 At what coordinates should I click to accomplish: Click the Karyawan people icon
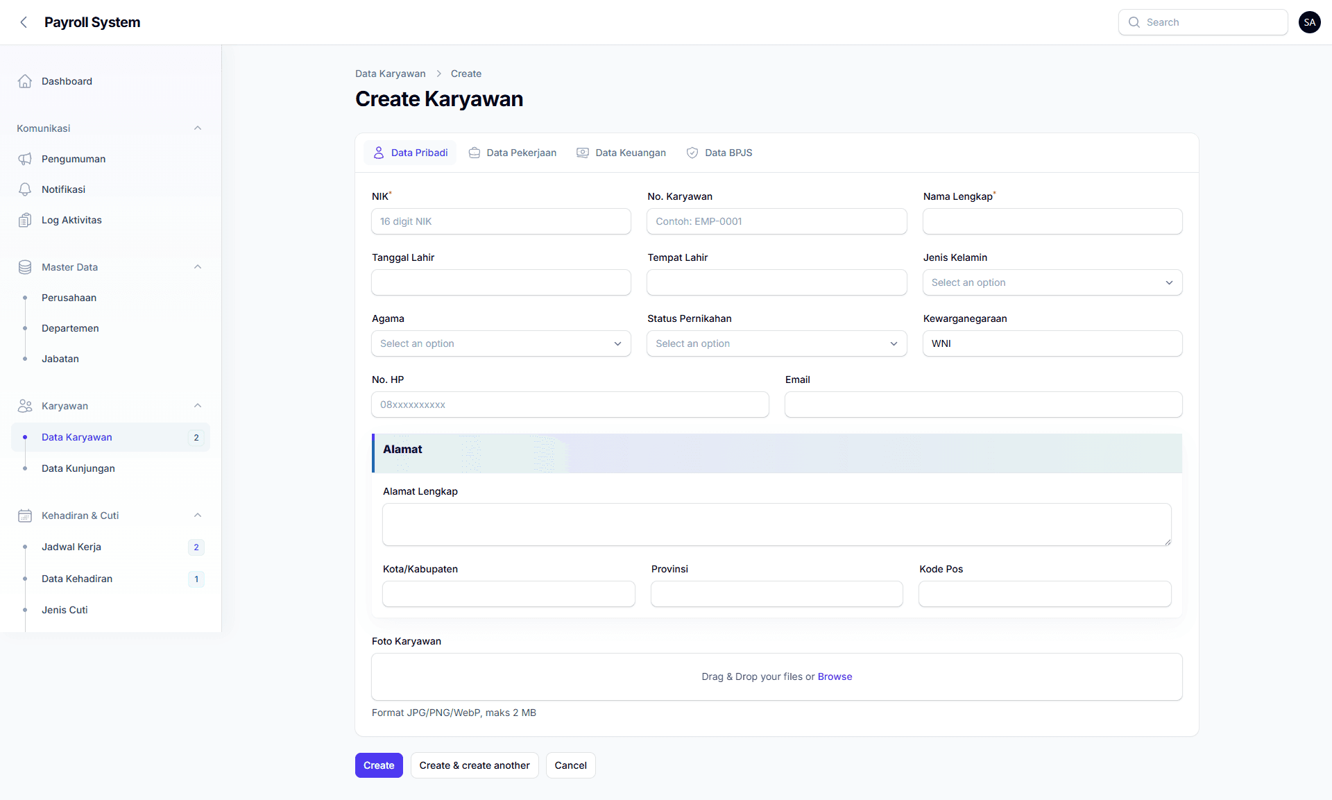pos(25,406)
